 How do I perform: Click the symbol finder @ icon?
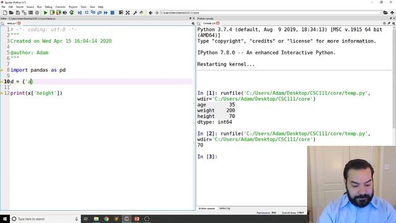pyautogui.click(x=37, y=12)
